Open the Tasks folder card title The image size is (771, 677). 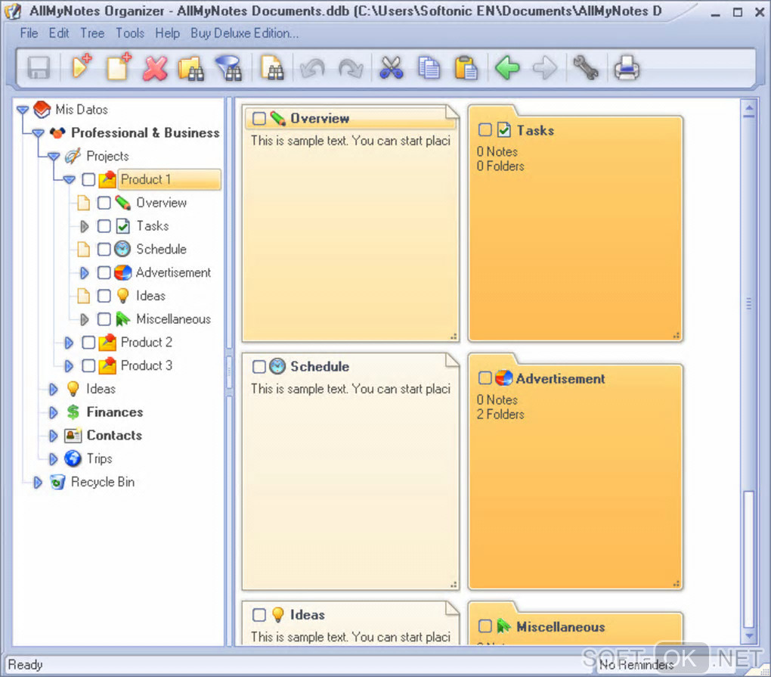(x=535, y=130)
